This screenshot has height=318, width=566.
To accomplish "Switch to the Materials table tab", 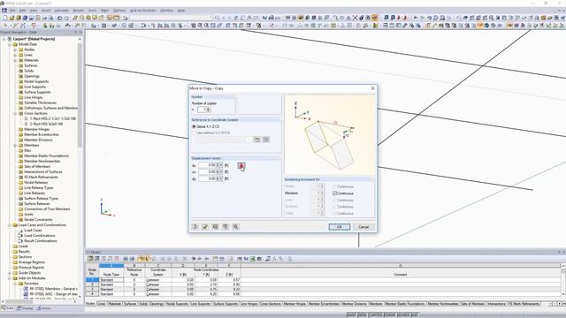I will tap(115, 304).
